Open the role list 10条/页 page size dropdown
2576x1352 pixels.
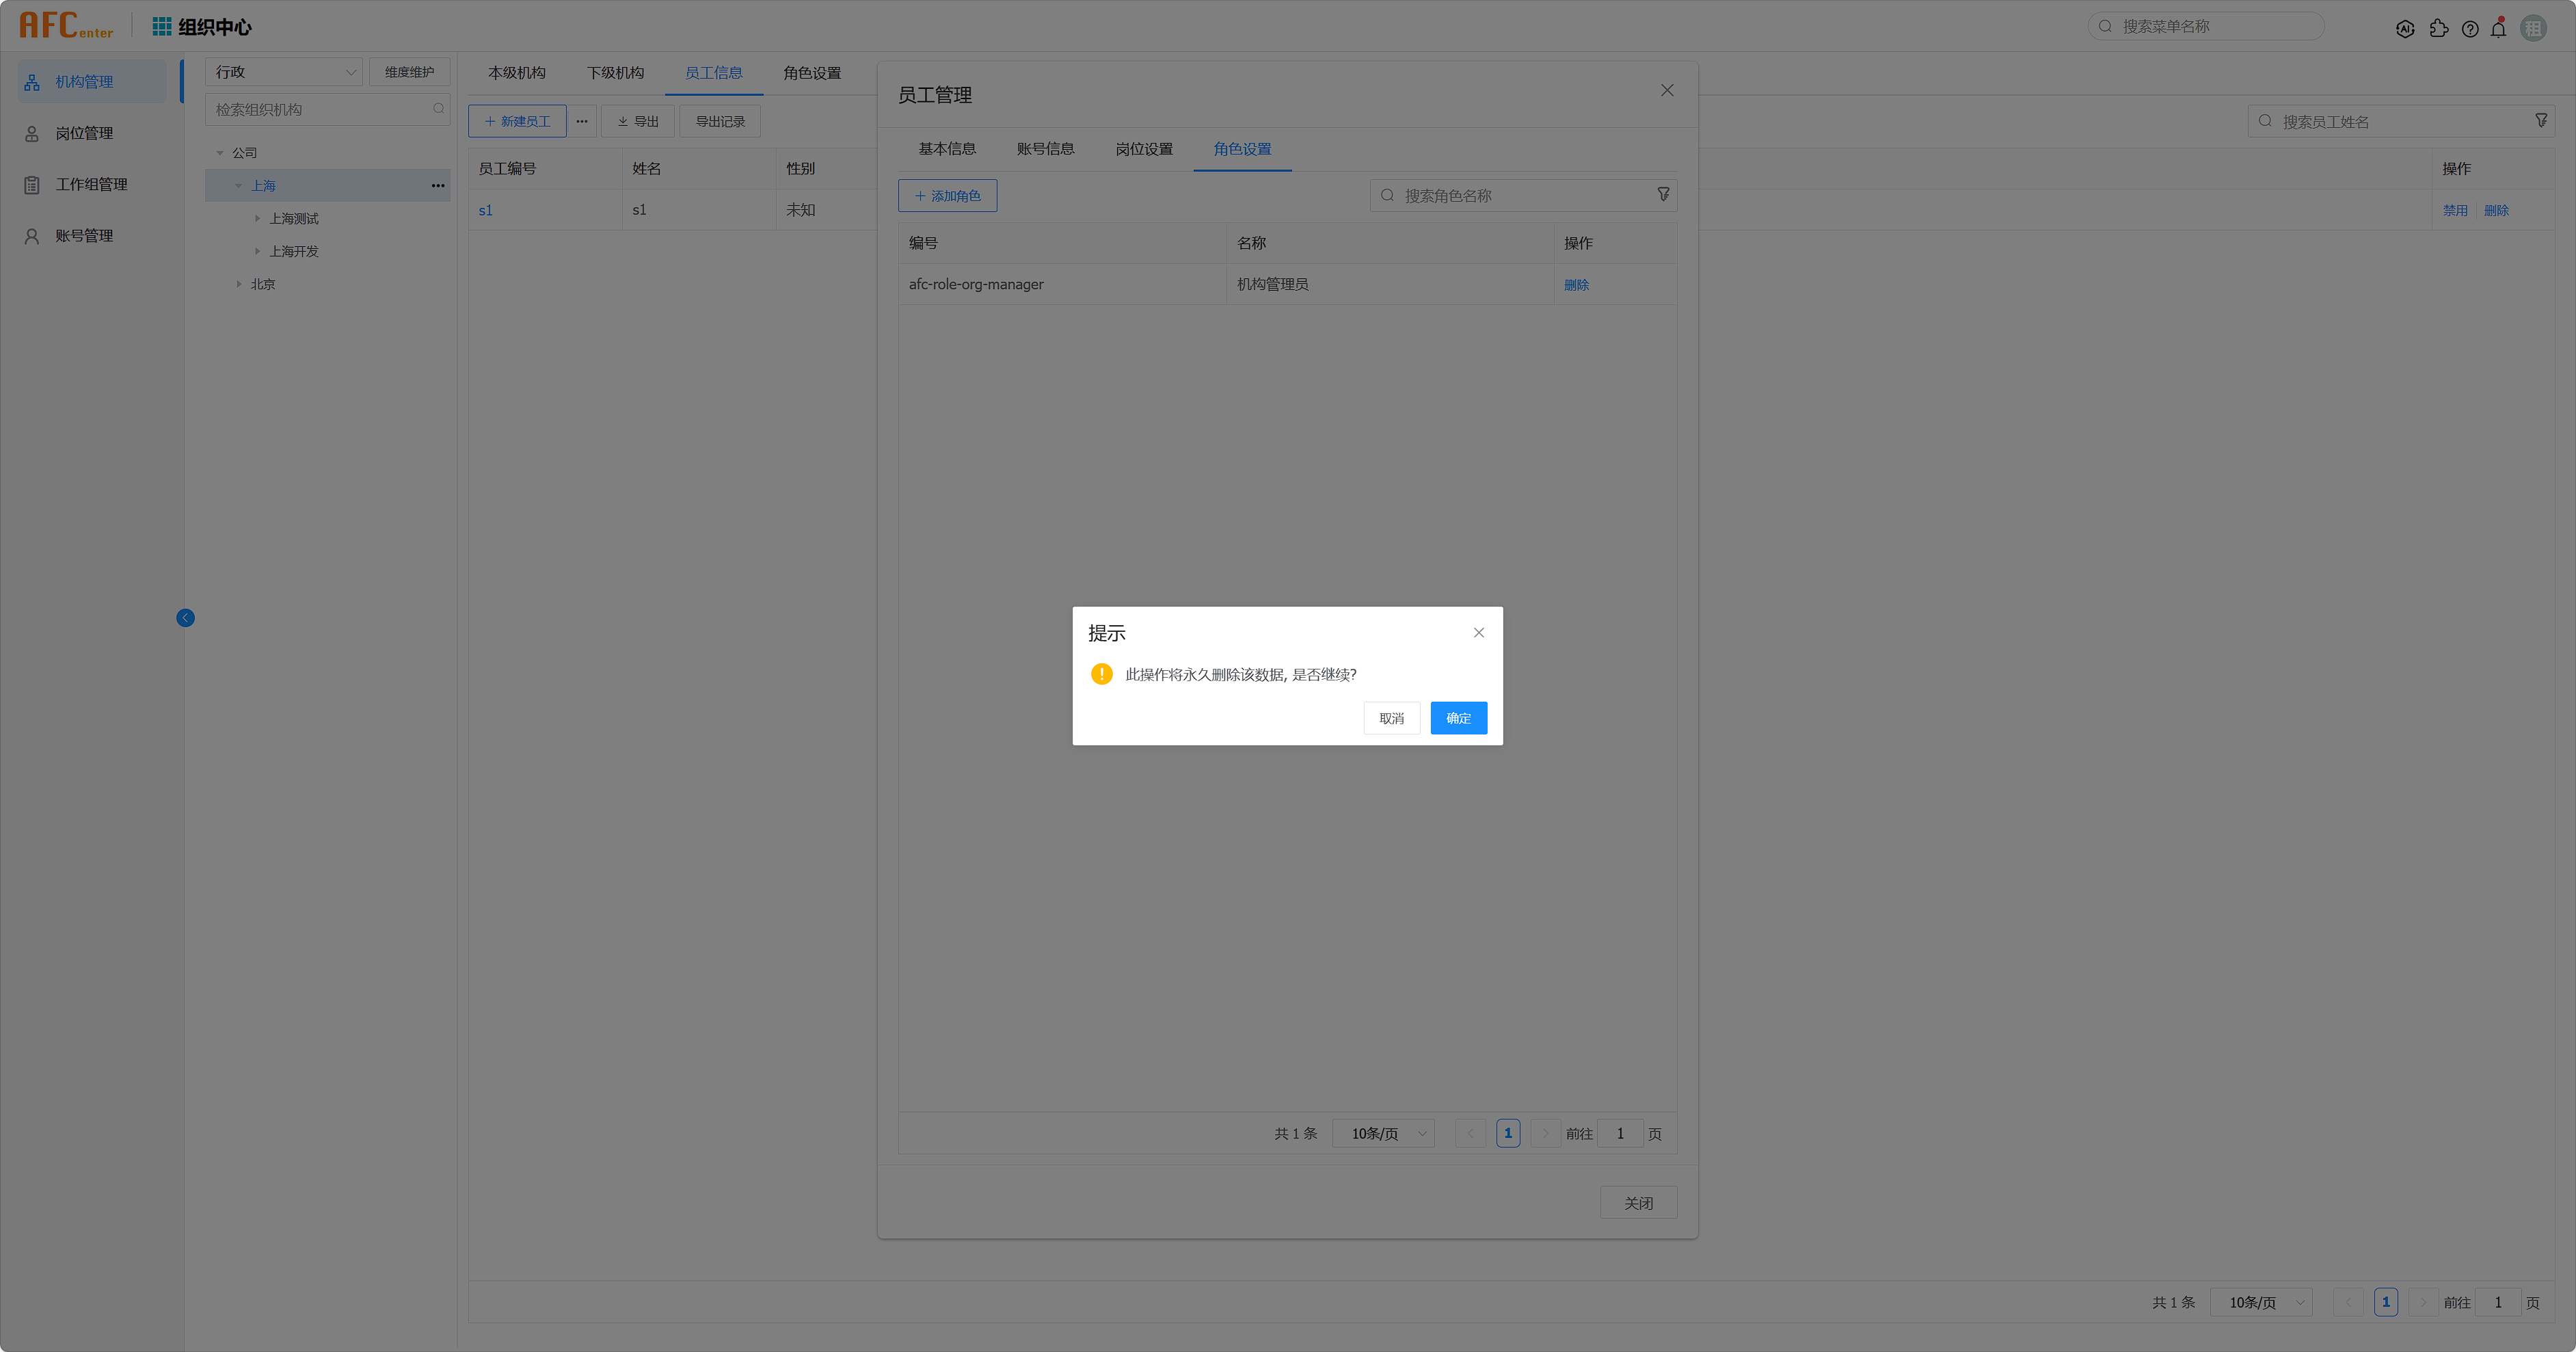coord(1384,1133)
